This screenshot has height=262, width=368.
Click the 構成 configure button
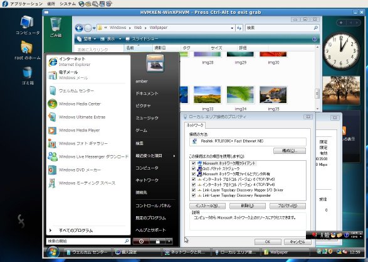point(290,151)
